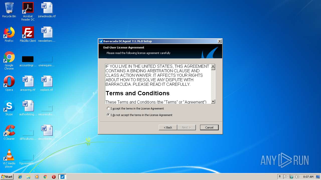Click the 'Terms and Conditions' heading

point(137,93)
